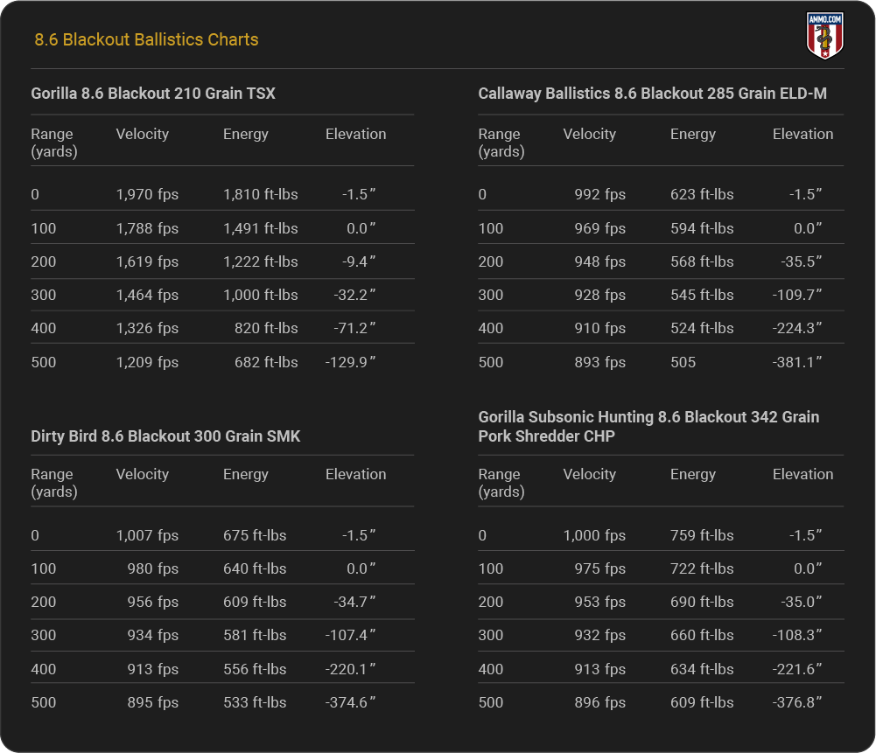This screenshot has height=753, width=876.
Task: Click the '975 fps' velocity value
Action: tap(600, 568)
